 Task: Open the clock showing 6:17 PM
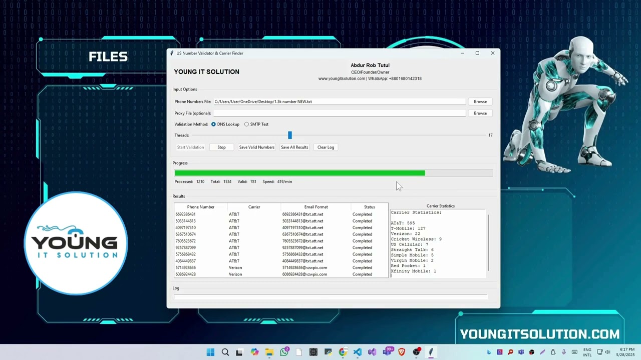(626, 352)
